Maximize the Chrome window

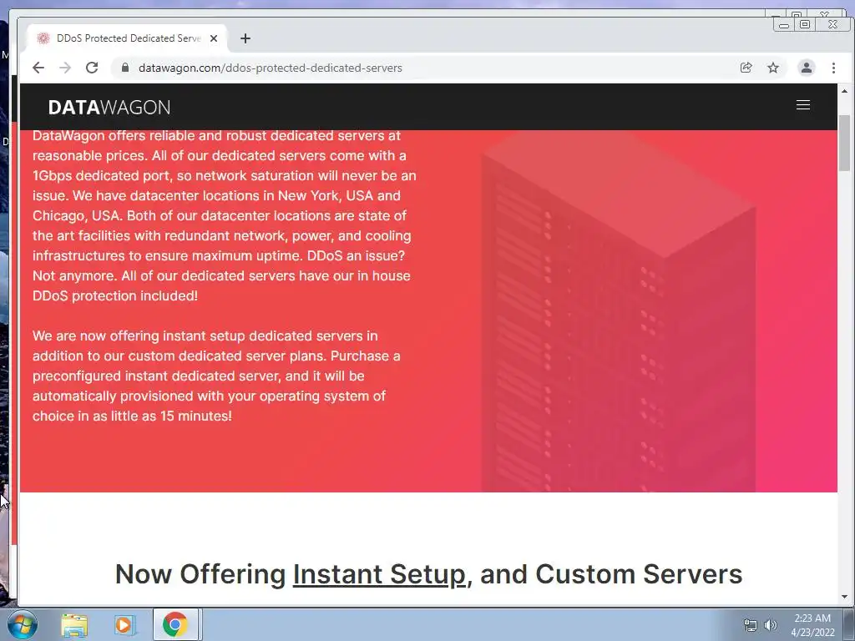click(x=804, y=24)
